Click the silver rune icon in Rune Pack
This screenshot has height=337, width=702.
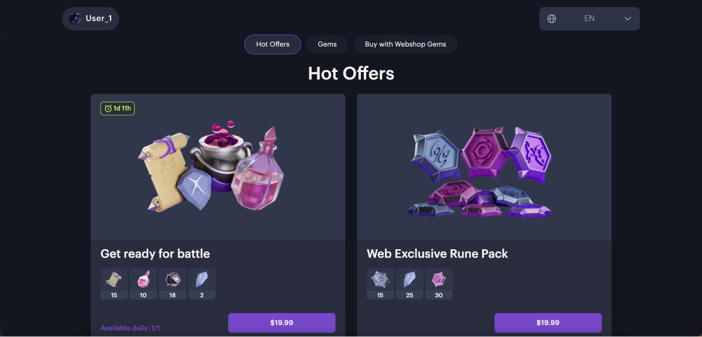[x=380, y=280]
